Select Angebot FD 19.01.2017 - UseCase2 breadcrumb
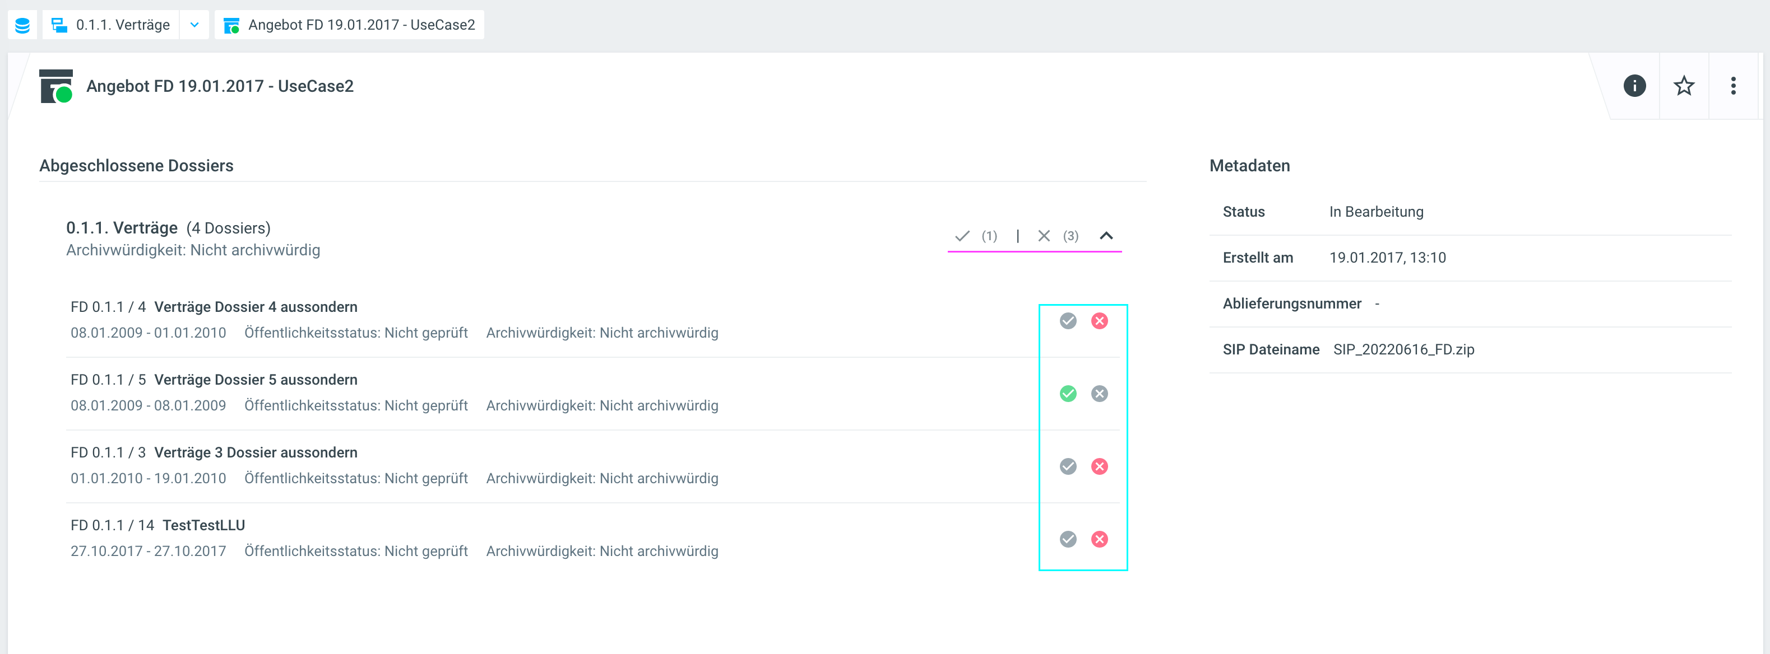This screenshot has height=654, width=1770. [x=362, y=25]
